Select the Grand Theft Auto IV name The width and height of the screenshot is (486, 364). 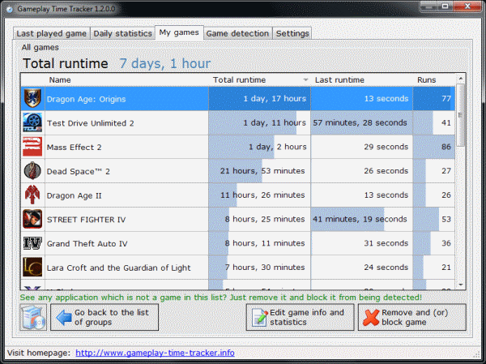coord(87,244)
